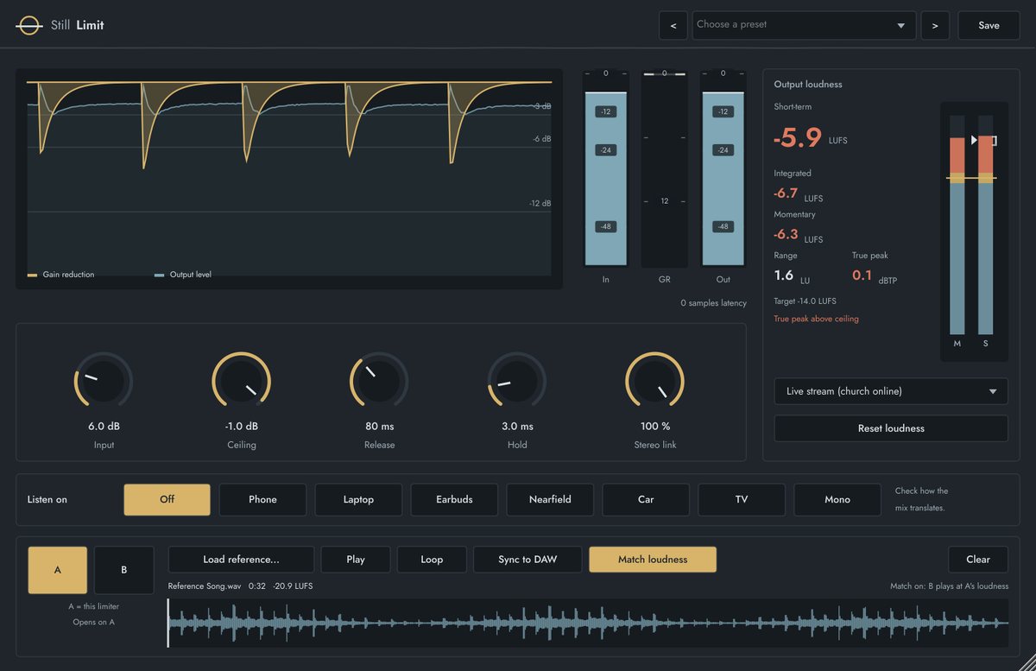This screenshot has height=671, width=1036.
Task: Open the Choose a preset dropdown
Action: pyautogui.click(x=804, y=25)
